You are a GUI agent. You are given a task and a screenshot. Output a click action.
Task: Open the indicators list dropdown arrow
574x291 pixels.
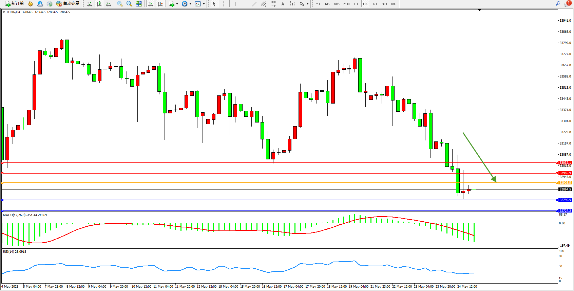click(x=177, y=4)
